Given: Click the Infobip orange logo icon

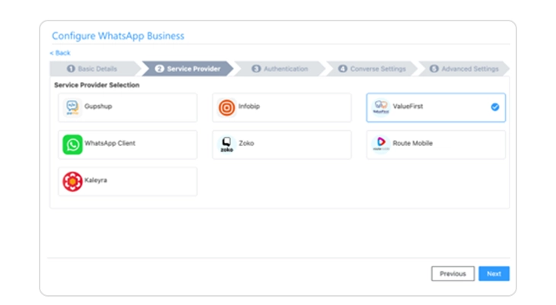Looking at the screenshot, I should (x=226, y=107).
